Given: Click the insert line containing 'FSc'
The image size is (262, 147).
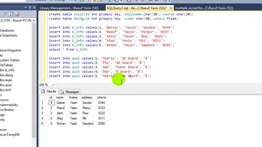Looking at the screenshot, I should click(97, 63).
